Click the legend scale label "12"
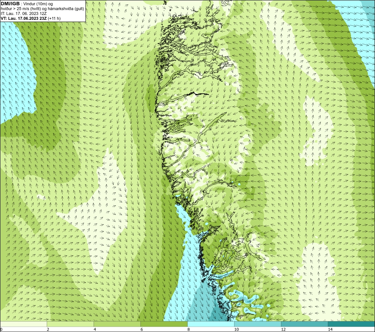The width and height of the screenshot is (375, 332). point(283,329)
